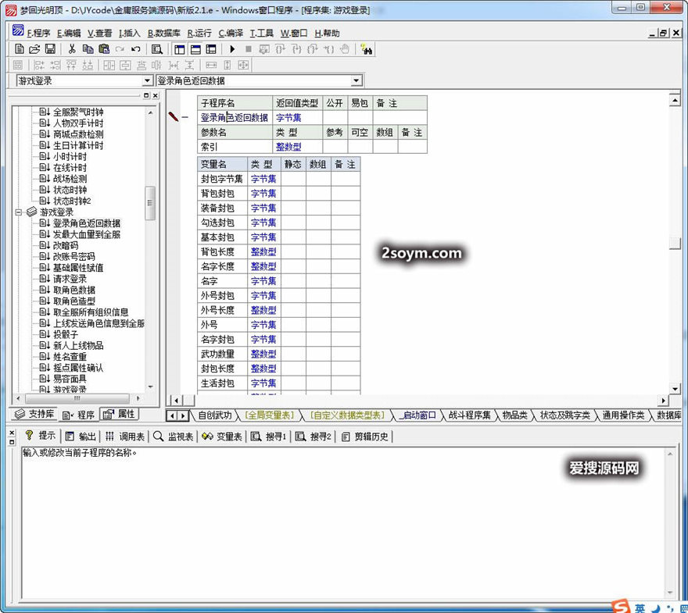
Task: Toggle the bottom status panel layout button
Action: click(195, 49)
